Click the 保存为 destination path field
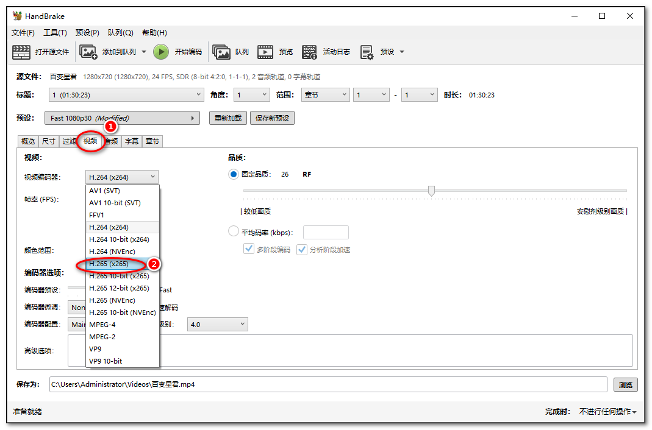Screen dimensions: 652x430 tap(328, 384)
